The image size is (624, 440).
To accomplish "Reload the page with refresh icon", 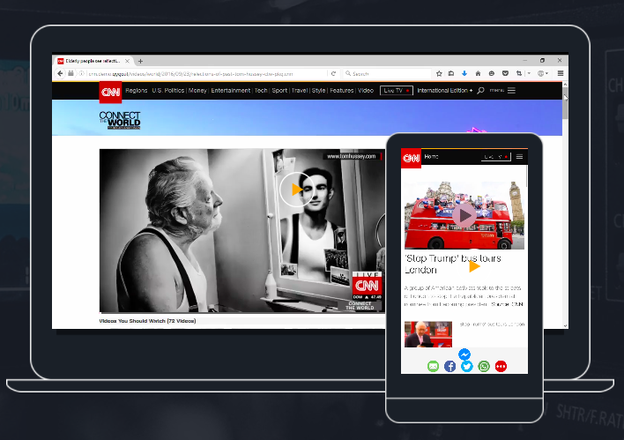I will (333, 74).
